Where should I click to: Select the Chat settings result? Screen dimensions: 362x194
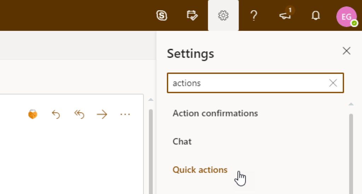(182, 142)
